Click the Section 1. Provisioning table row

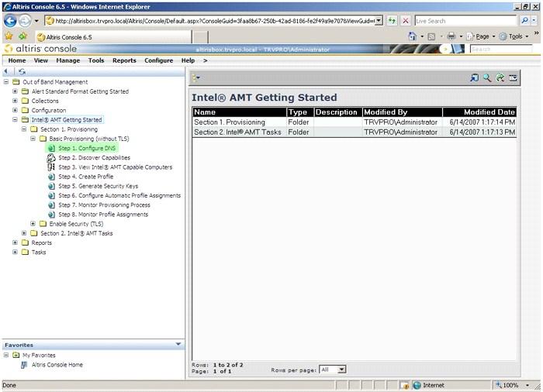point(355,122)
